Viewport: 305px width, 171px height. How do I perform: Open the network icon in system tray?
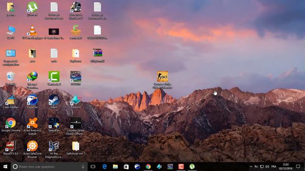click(262, 167)
